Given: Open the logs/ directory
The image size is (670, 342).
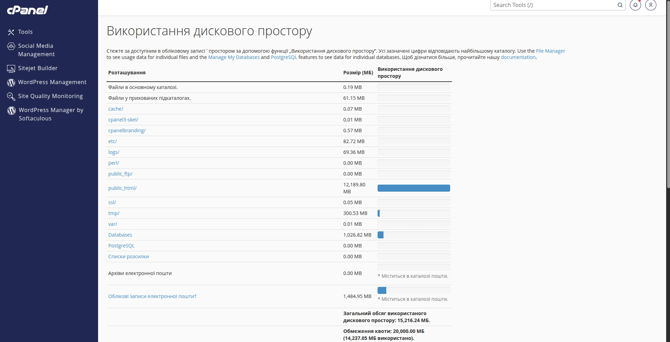Looking at the screenshot, I should [114, 152].
